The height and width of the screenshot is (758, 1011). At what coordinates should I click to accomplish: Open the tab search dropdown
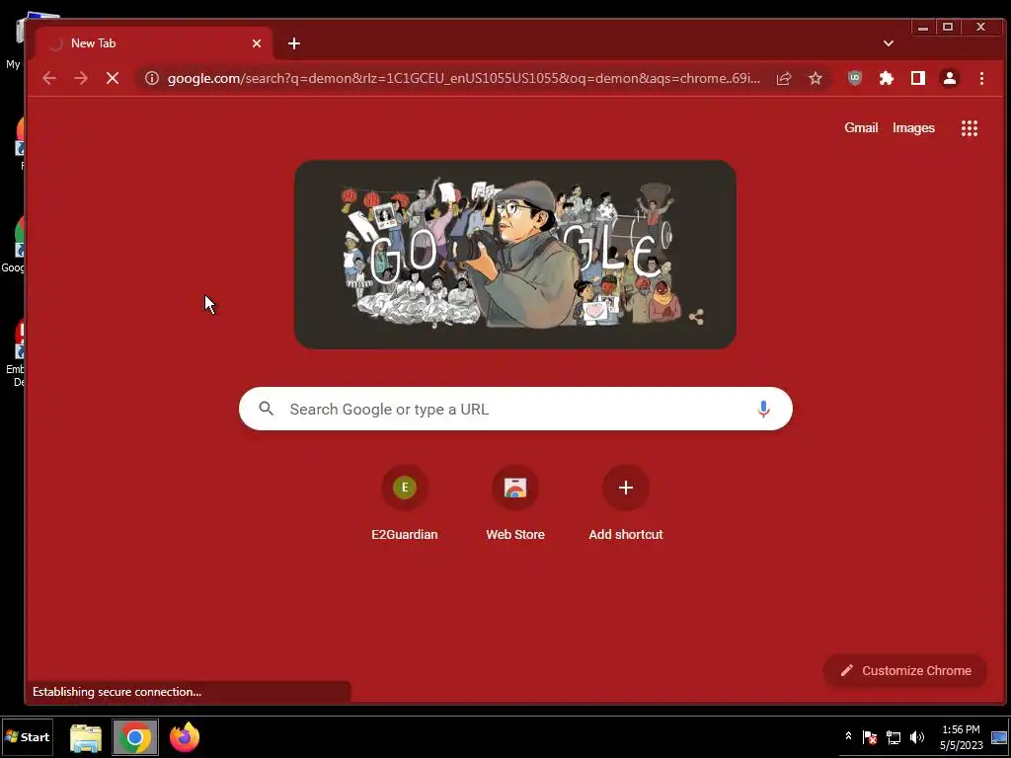(x=889, y=43)
